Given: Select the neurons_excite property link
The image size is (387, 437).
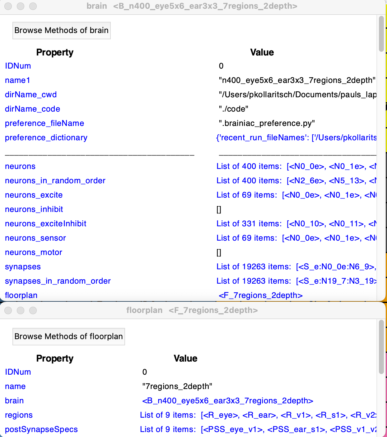Looking at the screenshot, I should click(34, 195).
